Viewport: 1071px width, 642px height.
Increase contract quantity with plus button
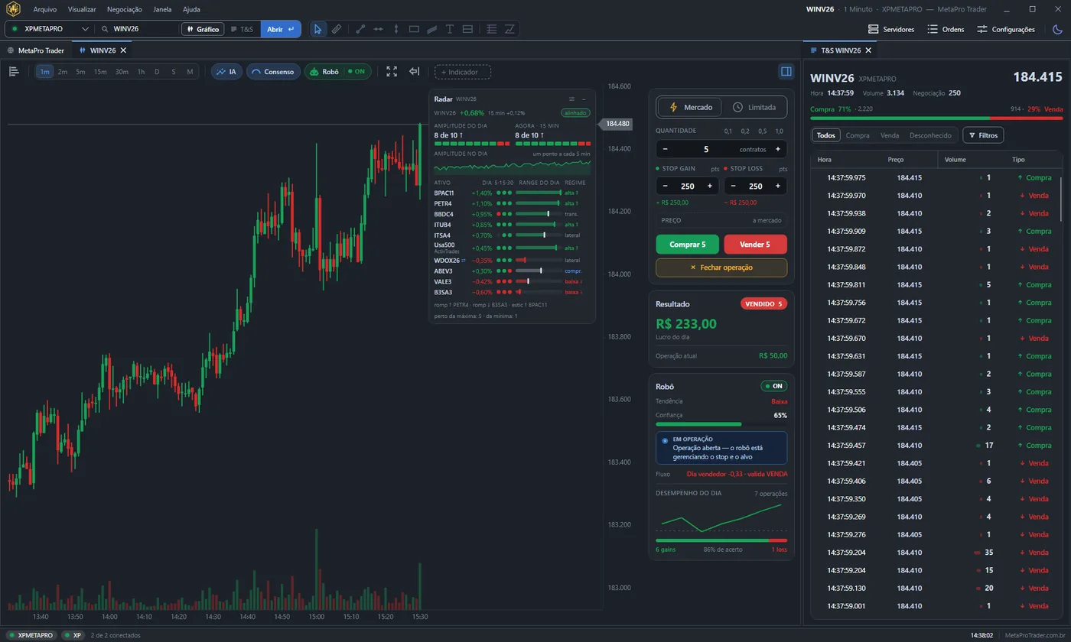(778, 149)
